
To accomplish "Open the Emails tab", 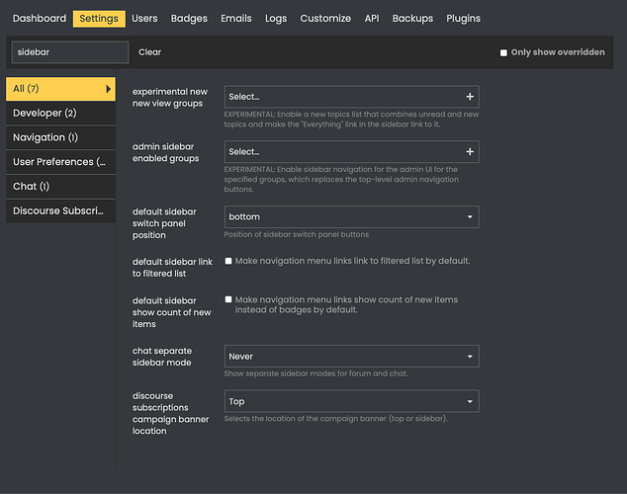I will [236, 19].
